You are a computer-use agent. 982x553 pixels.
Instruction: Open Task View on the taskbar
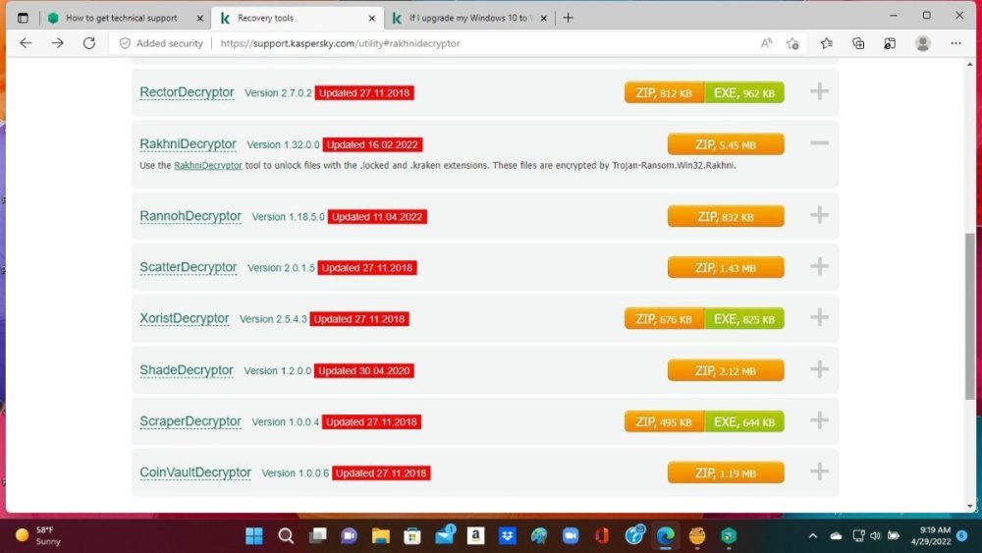click(318, 536)
